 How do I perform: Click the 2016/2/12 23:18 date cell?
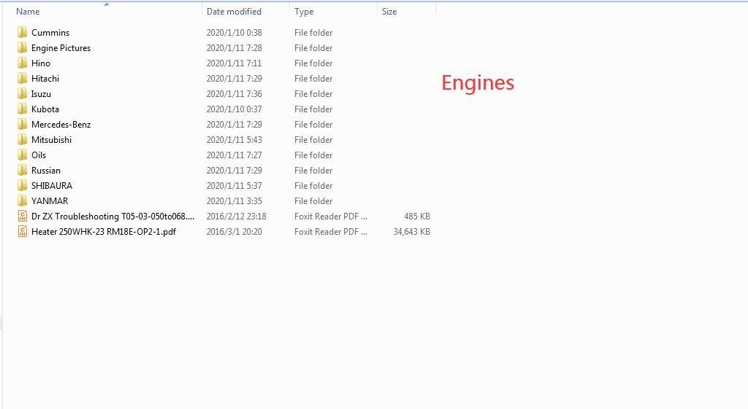(x=236, y=217)
